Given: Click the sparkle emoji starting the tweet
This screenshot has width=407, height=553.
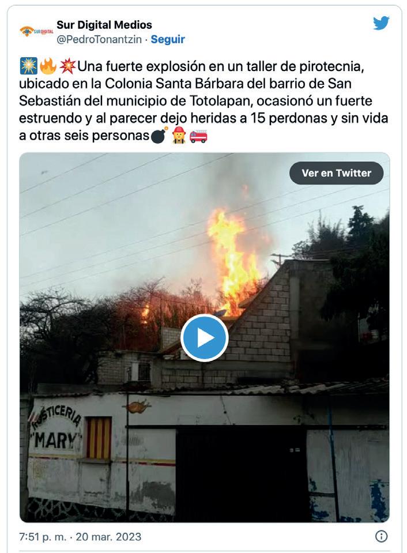Looking at the screenshot, I should click(x=28, y=66).
